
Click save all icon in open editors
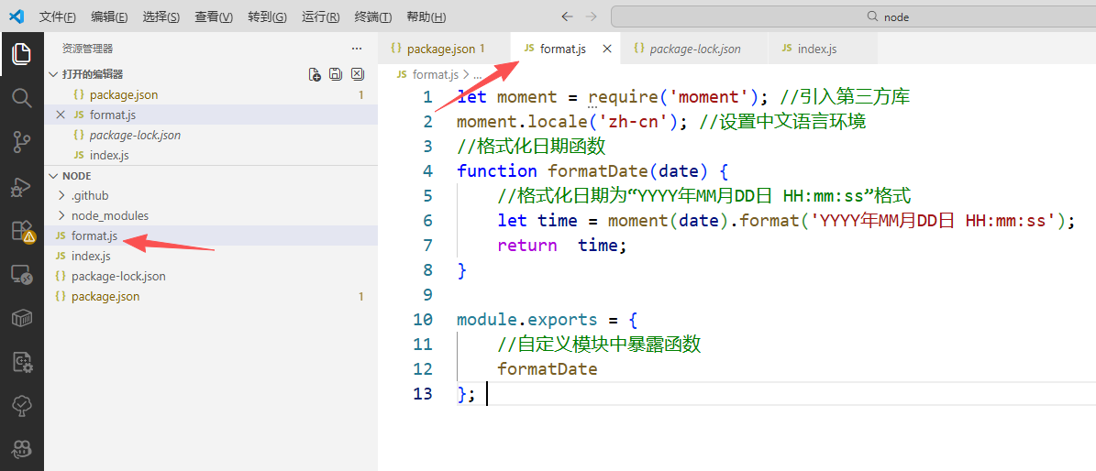[336, 74]
